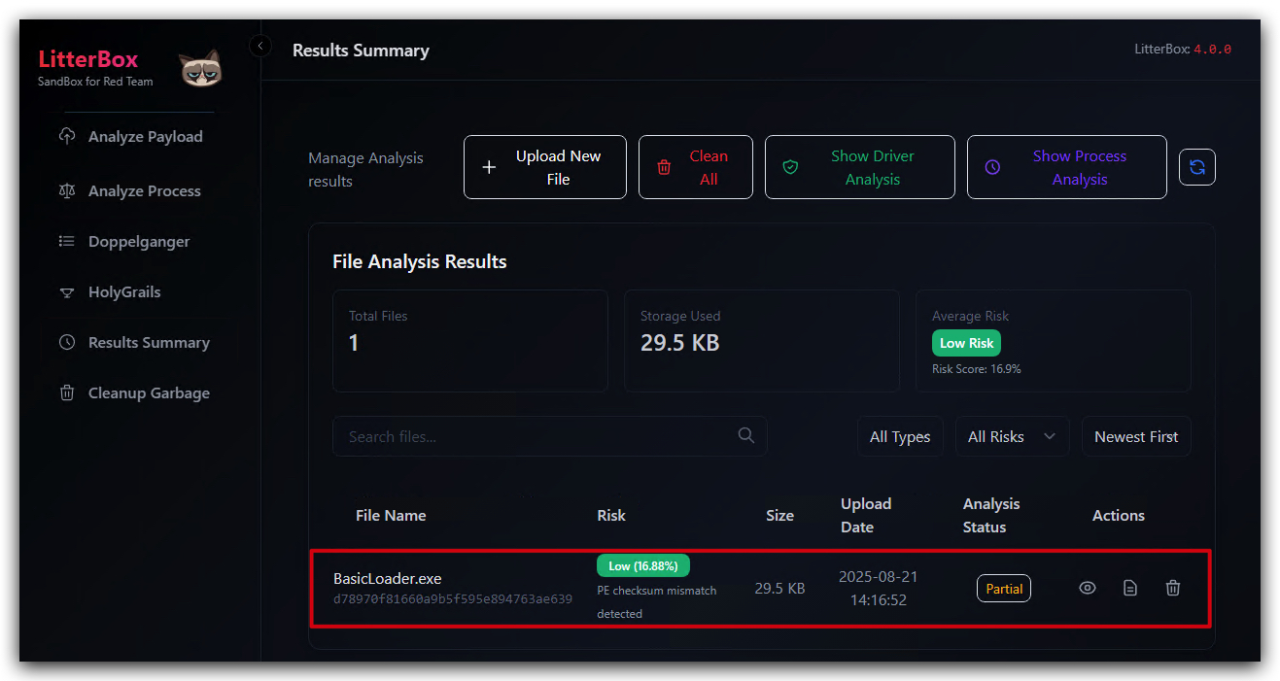Open the All Types filter

coord(900,436)
